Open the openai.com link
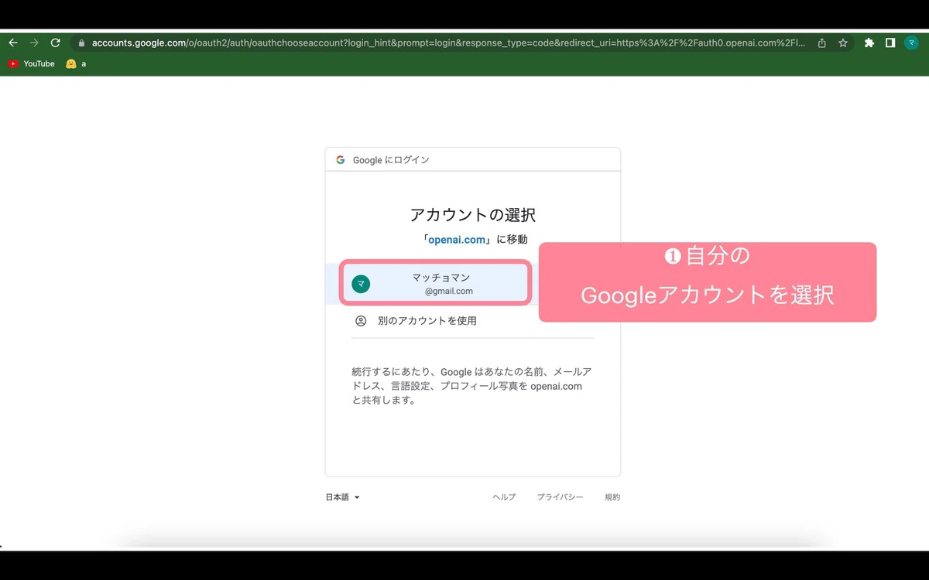 457,240
